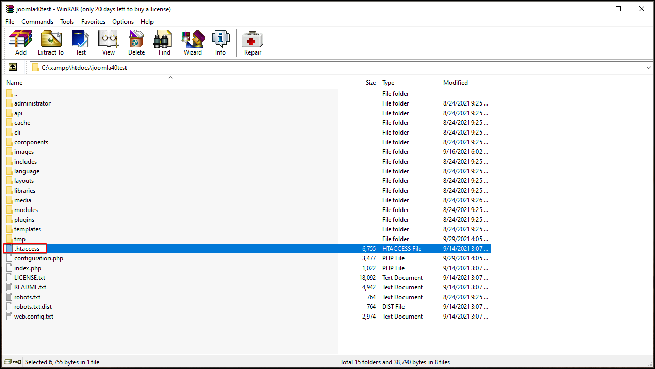Sort by the Modified column header
The image size is (655, 369).
click(x=465, y=83)
